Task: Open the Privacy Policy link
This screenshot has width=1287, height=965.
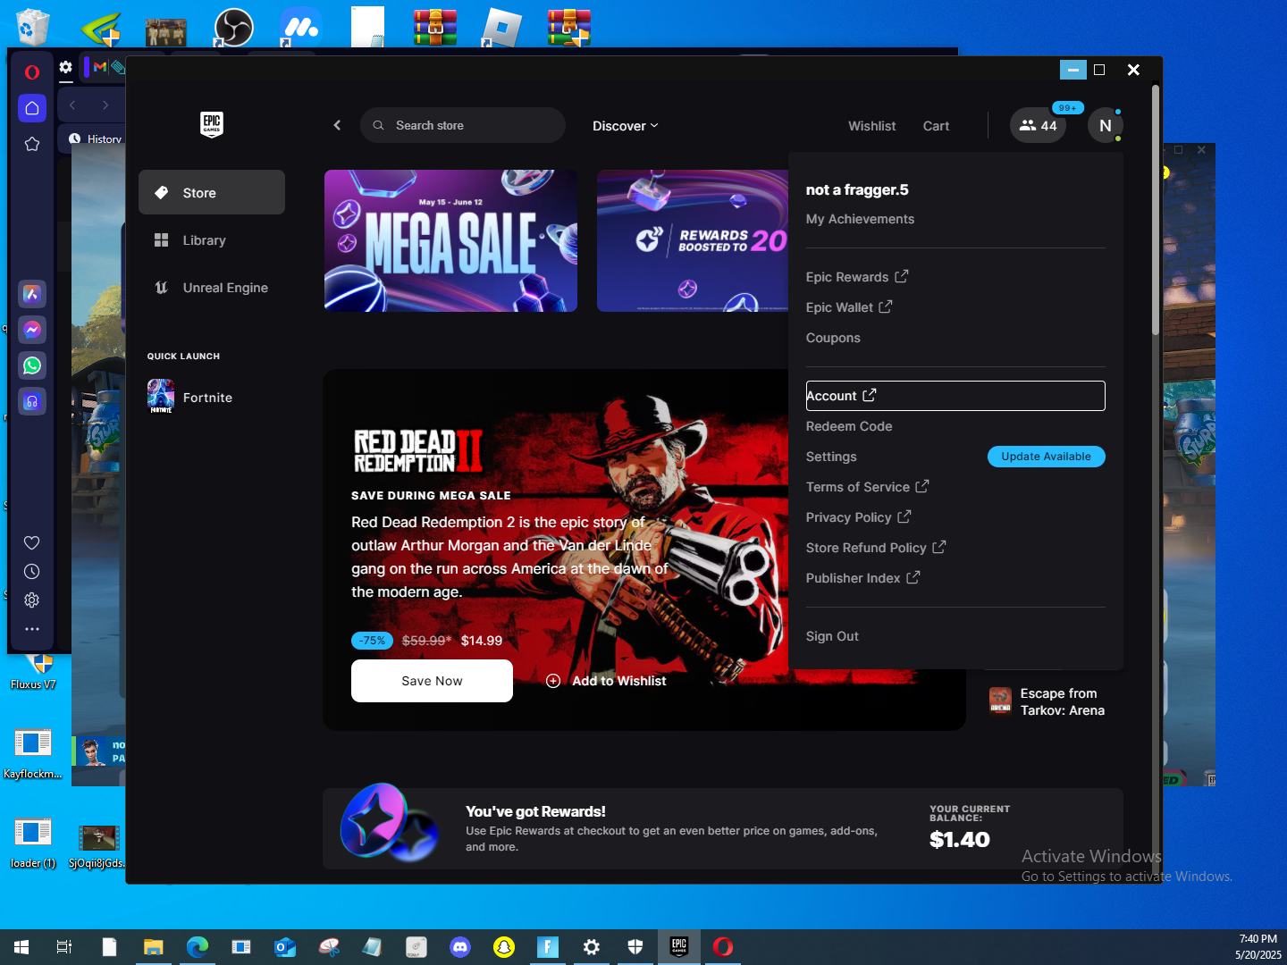Action: (858, 517)
